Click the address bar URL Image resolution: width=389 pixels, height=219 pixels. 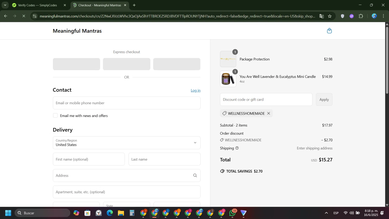pyautogui.click(x=177, y=16)
